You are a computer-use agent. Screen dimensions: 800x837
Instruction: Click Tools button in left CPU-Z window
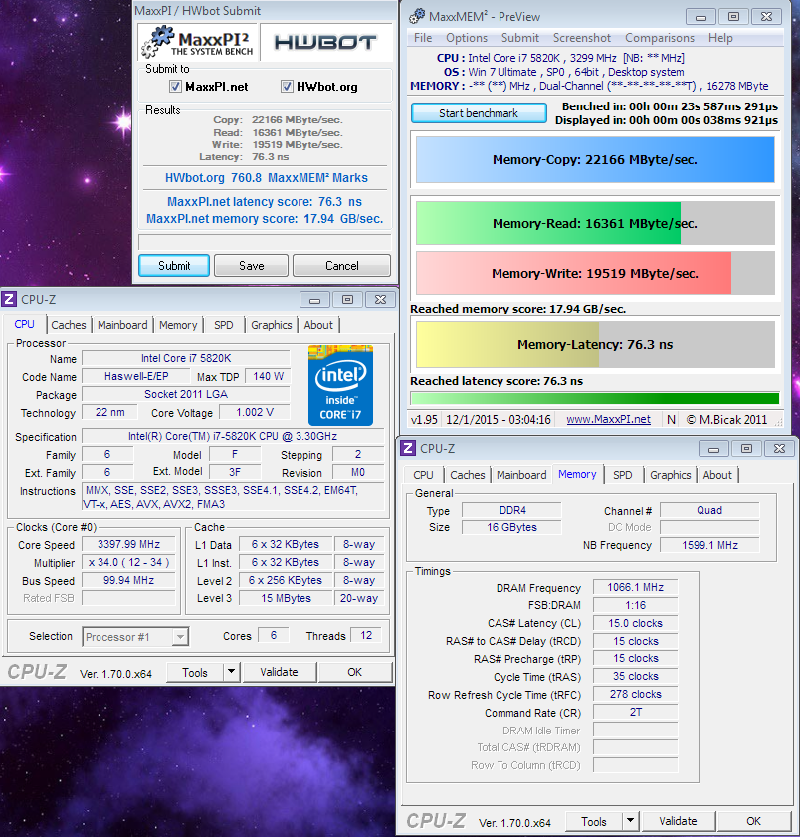click(x=195, y=672)
